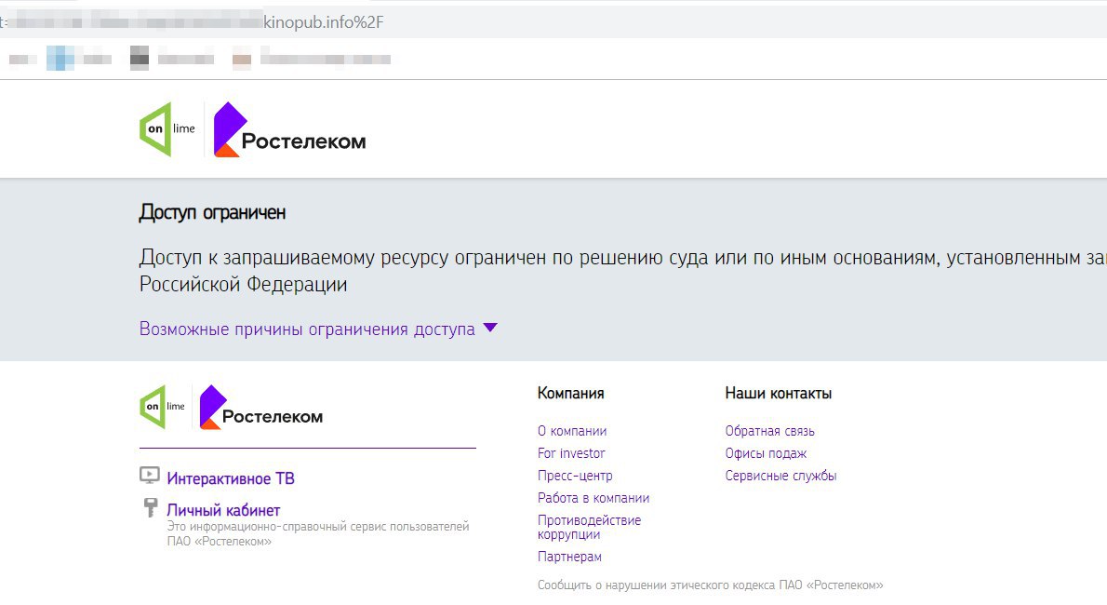The image size is (1107, 605).
Task: Click the key icon beside Личный кабинет
Action: (x=151, y=506)
